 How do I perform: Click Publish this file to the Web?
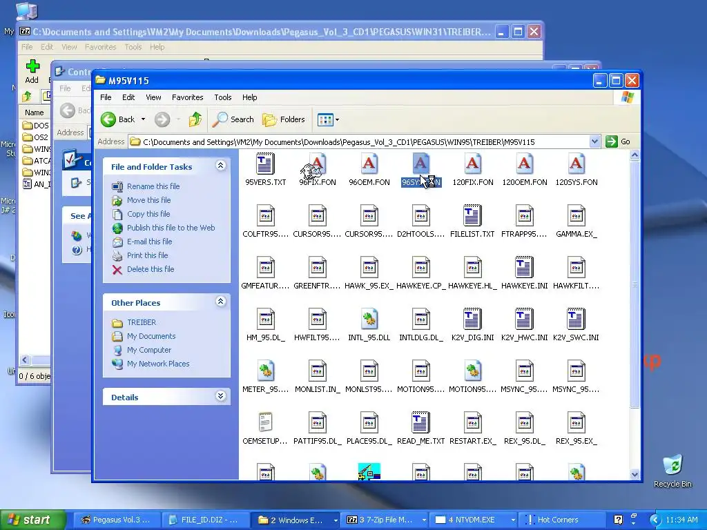pyautogui.click(x=171, y=228)
